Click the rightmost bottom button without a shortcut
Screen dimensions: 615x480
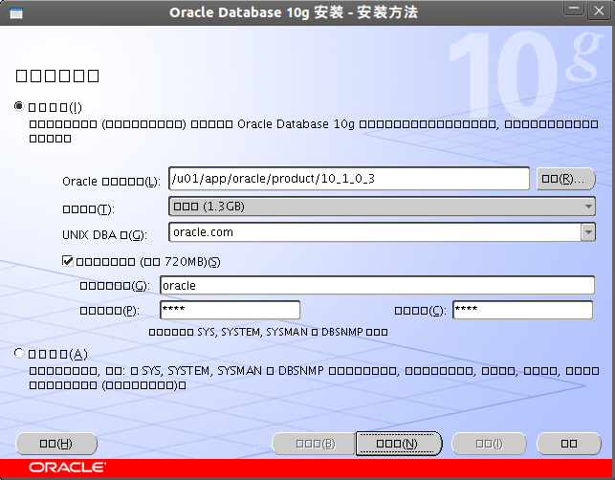pyautogui.click(x=569, y=444)
